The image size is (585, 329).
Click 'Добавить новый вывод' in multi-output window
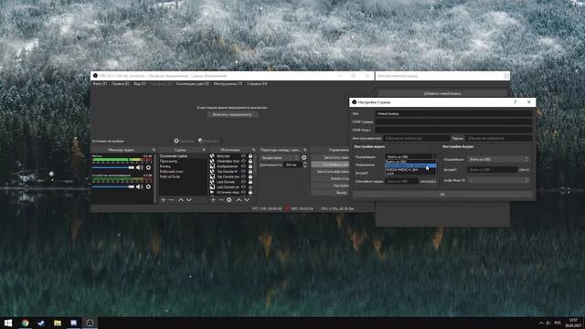[x=442, y=93]
